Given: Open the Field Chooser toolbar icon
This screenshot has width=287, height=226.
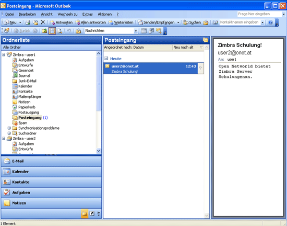Looking at the screenshot, I should (x=151, y=31).
